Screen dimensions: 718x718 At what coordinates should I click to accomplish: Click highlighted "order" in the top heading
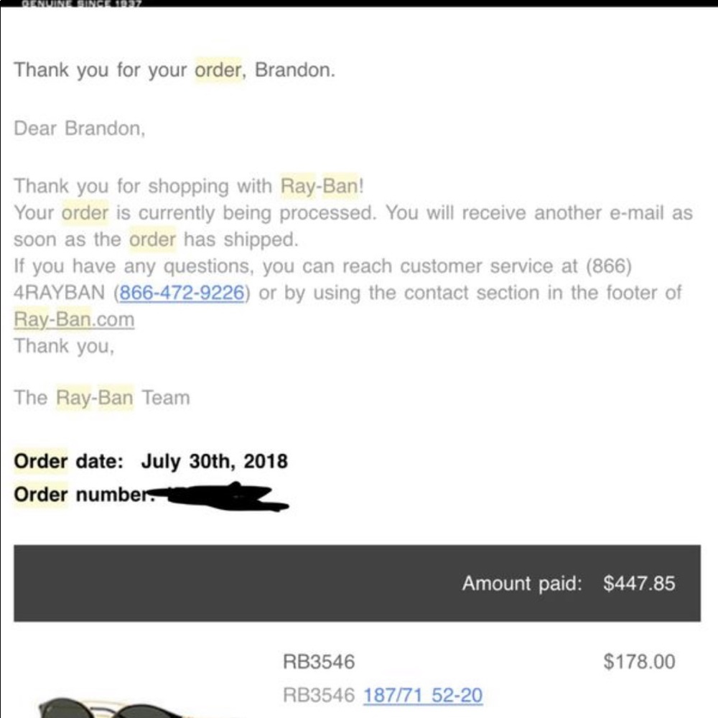(219, 70)
